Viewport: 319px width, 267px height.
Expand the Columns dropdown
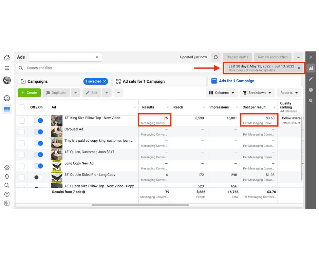222,93
